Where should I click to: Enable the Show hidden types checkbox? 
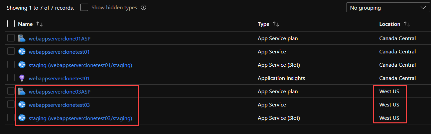point(84,7)
